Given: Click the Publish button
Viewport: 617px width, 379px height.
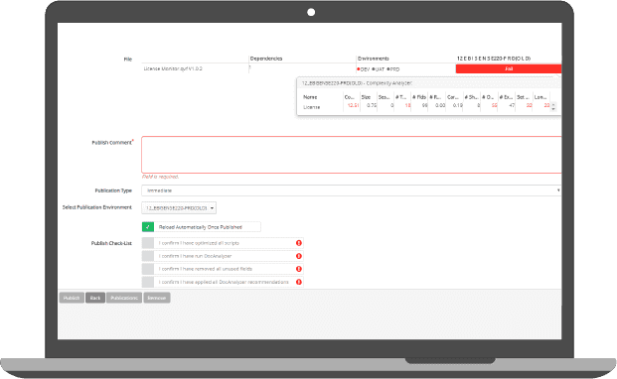Looking at the screenshot, I should tap(72, 298).
